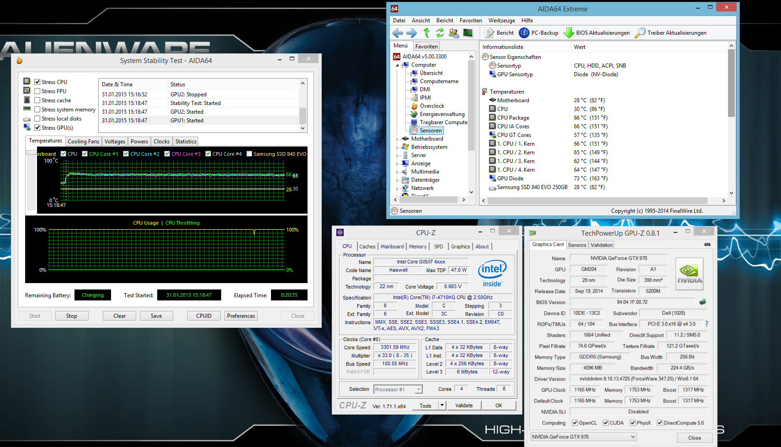This screenshot has width=781, height=447.
Task: Click the Clear button
Action: coord(120,316)
